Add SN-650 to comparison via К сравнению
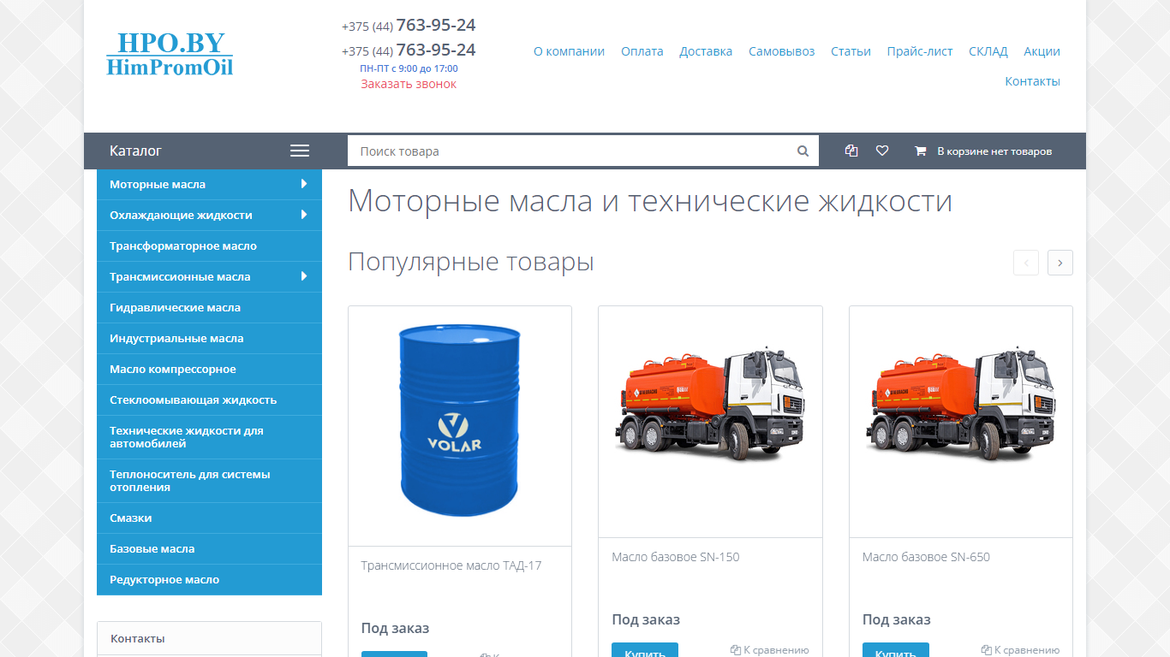1170x657 pixels. coord(1021,649)
